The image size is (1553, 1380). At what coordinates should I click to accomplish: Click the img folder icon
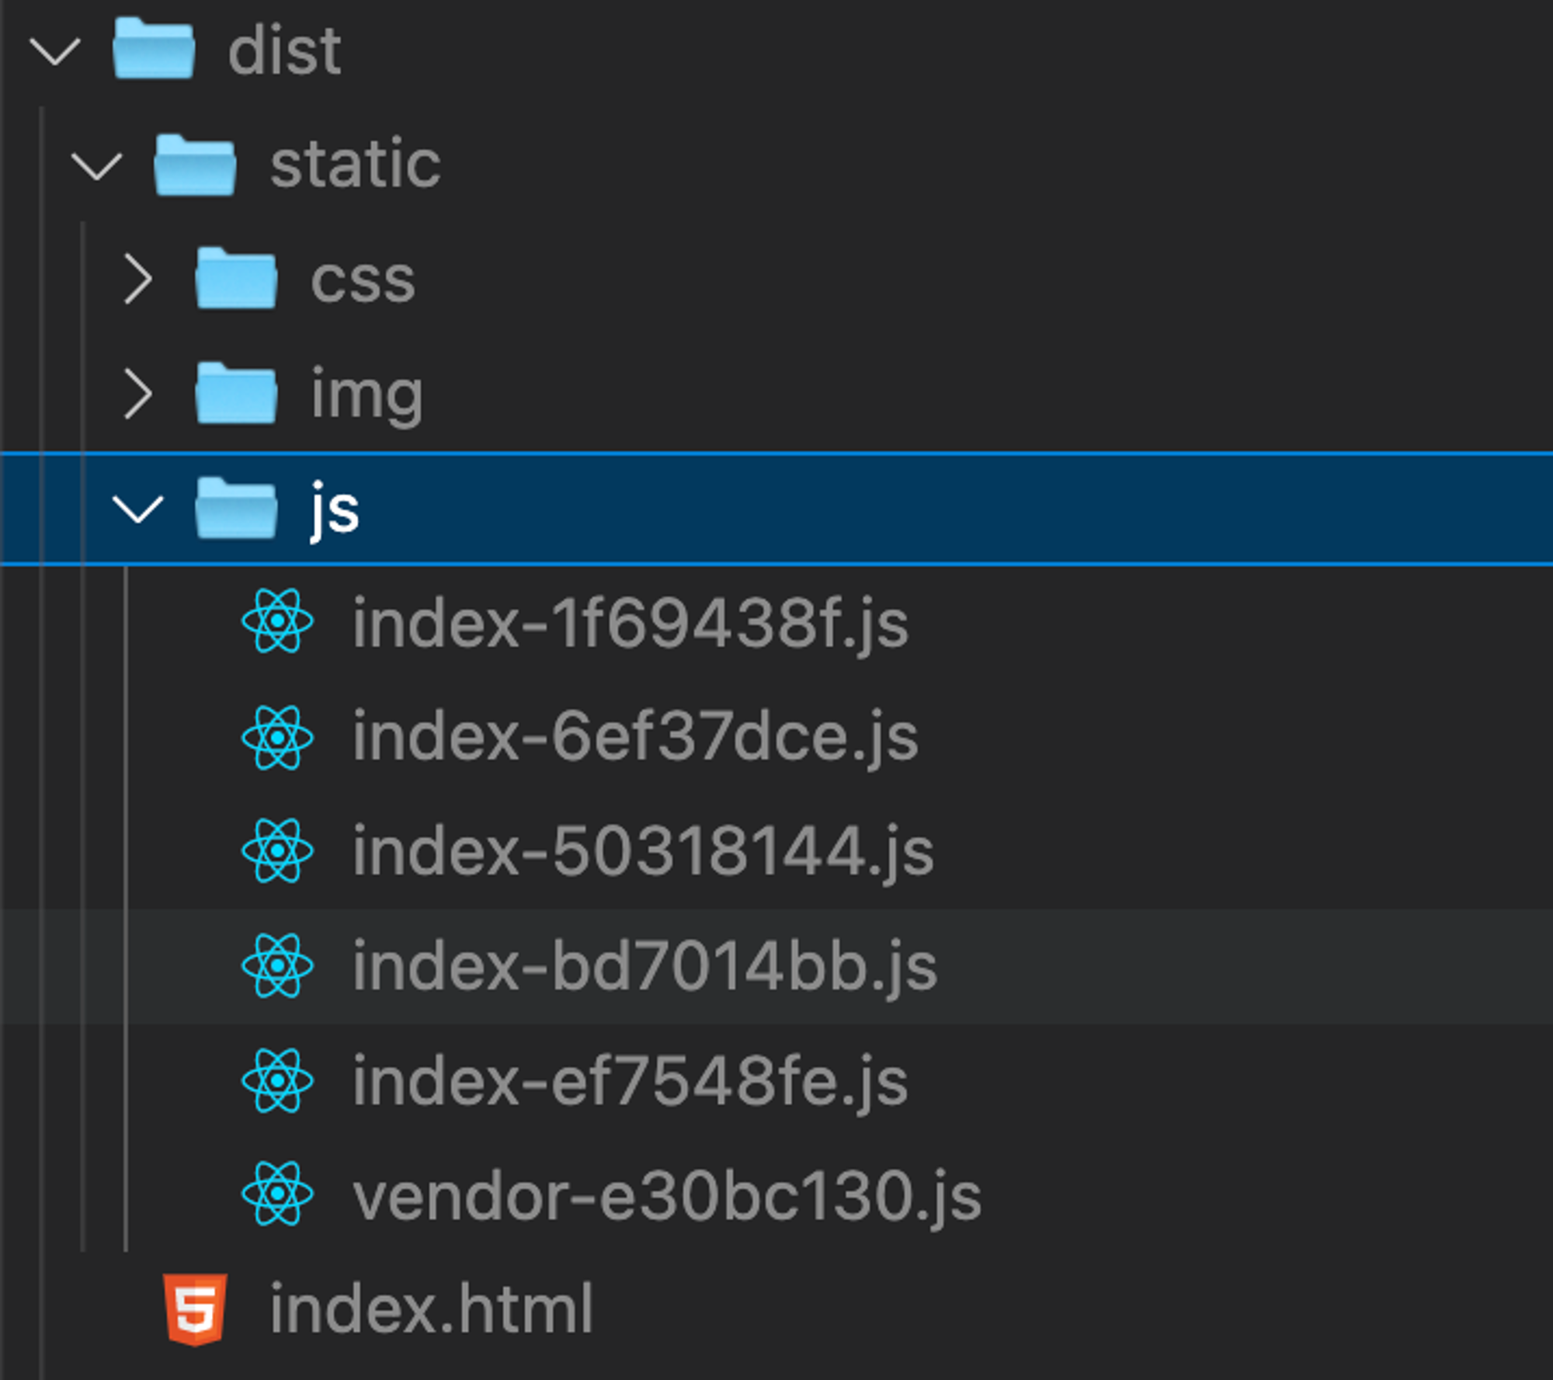pos(236,393)
